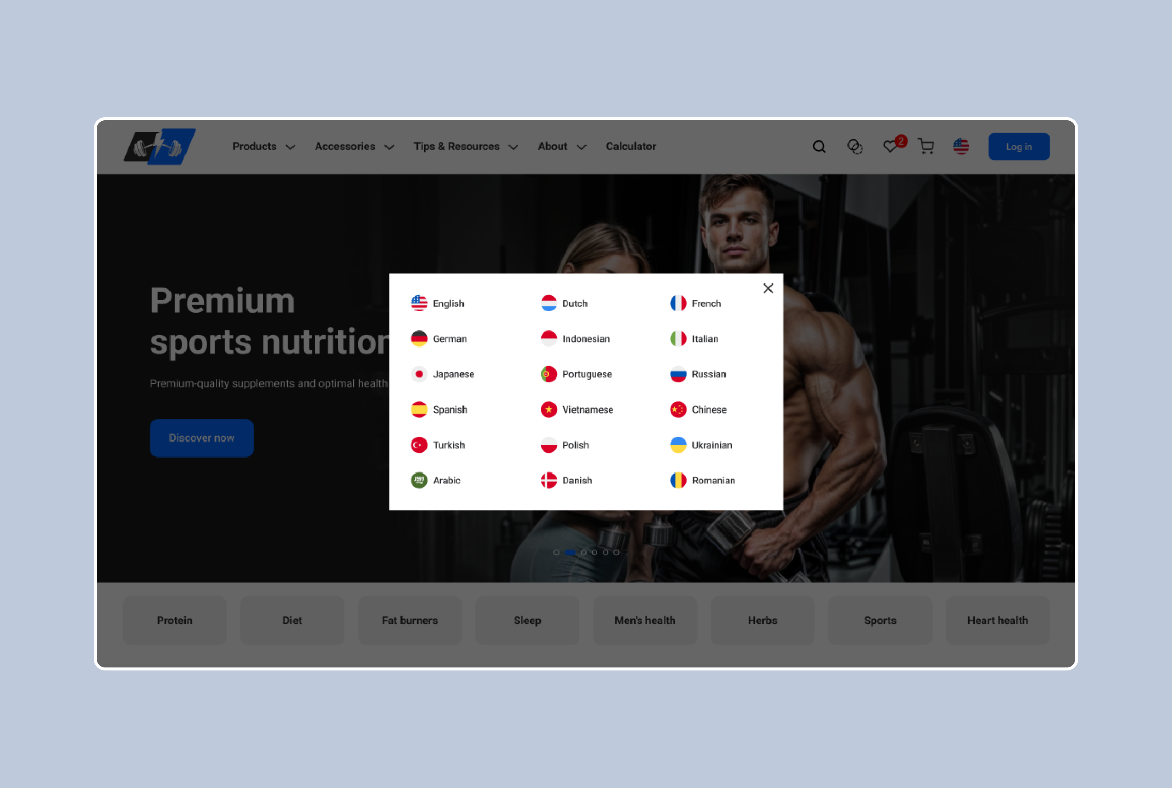
Task: Click the customer support chat icon
Action: pyautogui.click(x=854, y=146)
